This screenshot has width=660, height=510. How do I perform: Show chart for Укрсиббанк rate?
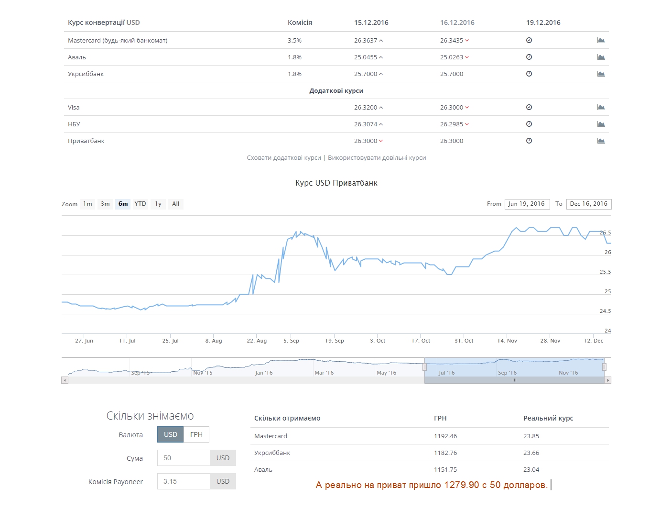pyautogui.click(x=601, y=74)
